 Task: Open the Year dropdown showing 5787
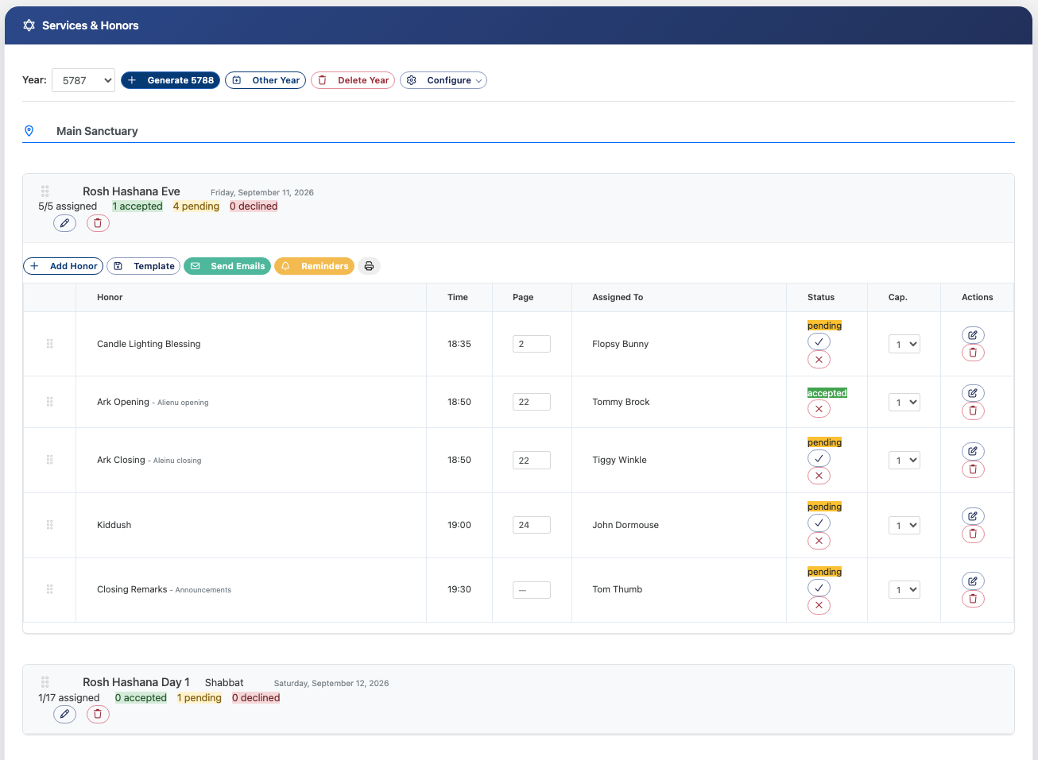[83, 80]
